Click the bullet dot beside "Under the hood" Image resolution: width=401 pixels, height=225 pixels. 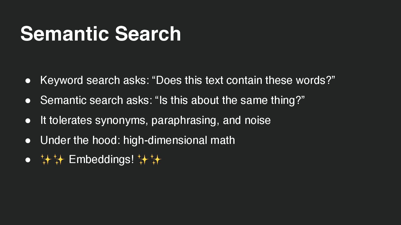tap(28, 141)
